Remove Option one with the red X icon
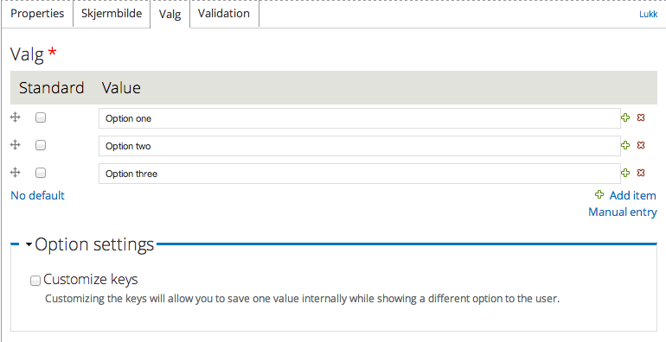The image size is (666, 342). (641, 117)
